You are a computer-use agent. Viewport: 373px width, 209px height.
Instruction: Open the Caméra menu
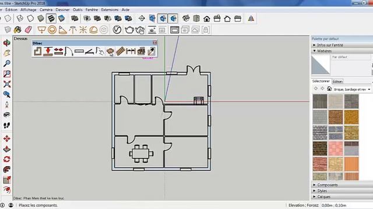point(46,10)
